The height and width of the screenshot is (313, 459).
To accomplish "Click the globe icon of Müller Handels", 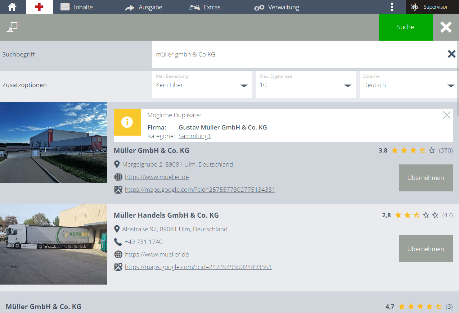I will click(118, 254).
